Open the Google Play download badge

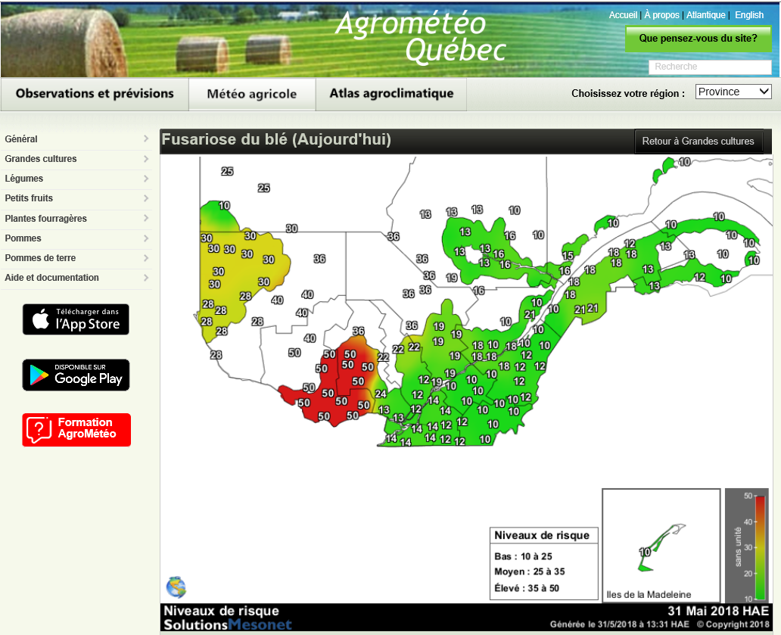pos(76,375)
